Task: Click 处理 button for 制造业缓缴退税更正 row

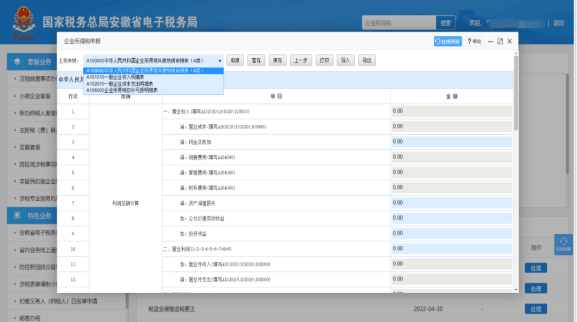Action: tap(536, 309)
